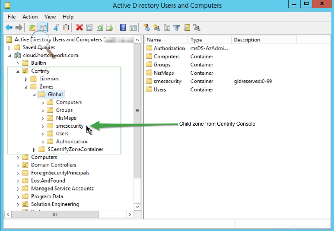Click the Filter funnel toolbar icon

(x=177, y=28)
